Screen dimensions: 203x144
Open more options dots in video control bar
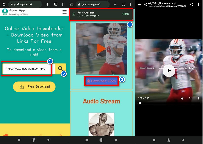[198, 98]
